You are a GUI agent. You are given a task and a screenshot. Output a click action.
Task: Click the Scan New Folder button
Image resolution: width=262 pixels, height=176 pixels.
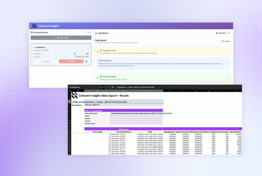pos(61,38)
